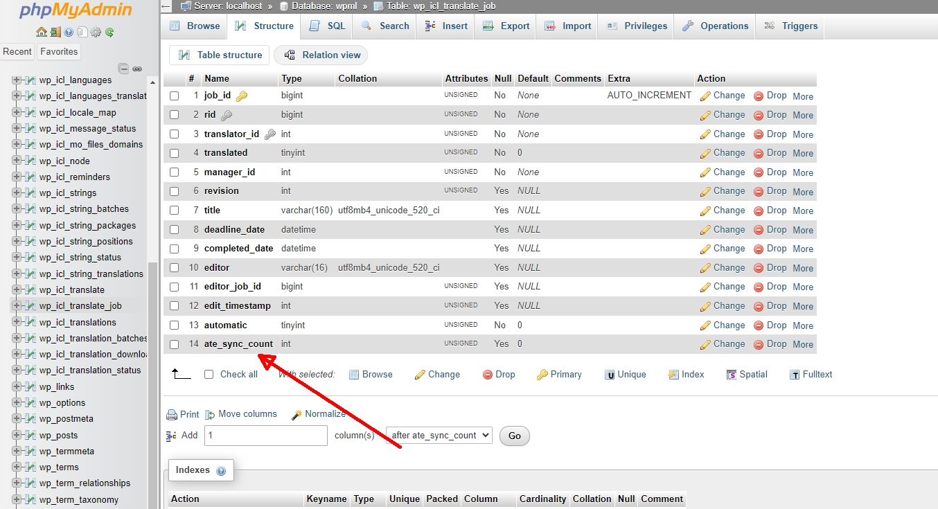Sort by clicking the Name column header
The image size is (938, 509).
(217, 79)
